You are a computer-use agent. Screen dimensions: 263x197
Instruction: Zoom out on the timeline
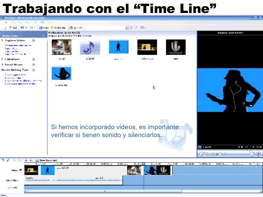click(x=20, y=160)
